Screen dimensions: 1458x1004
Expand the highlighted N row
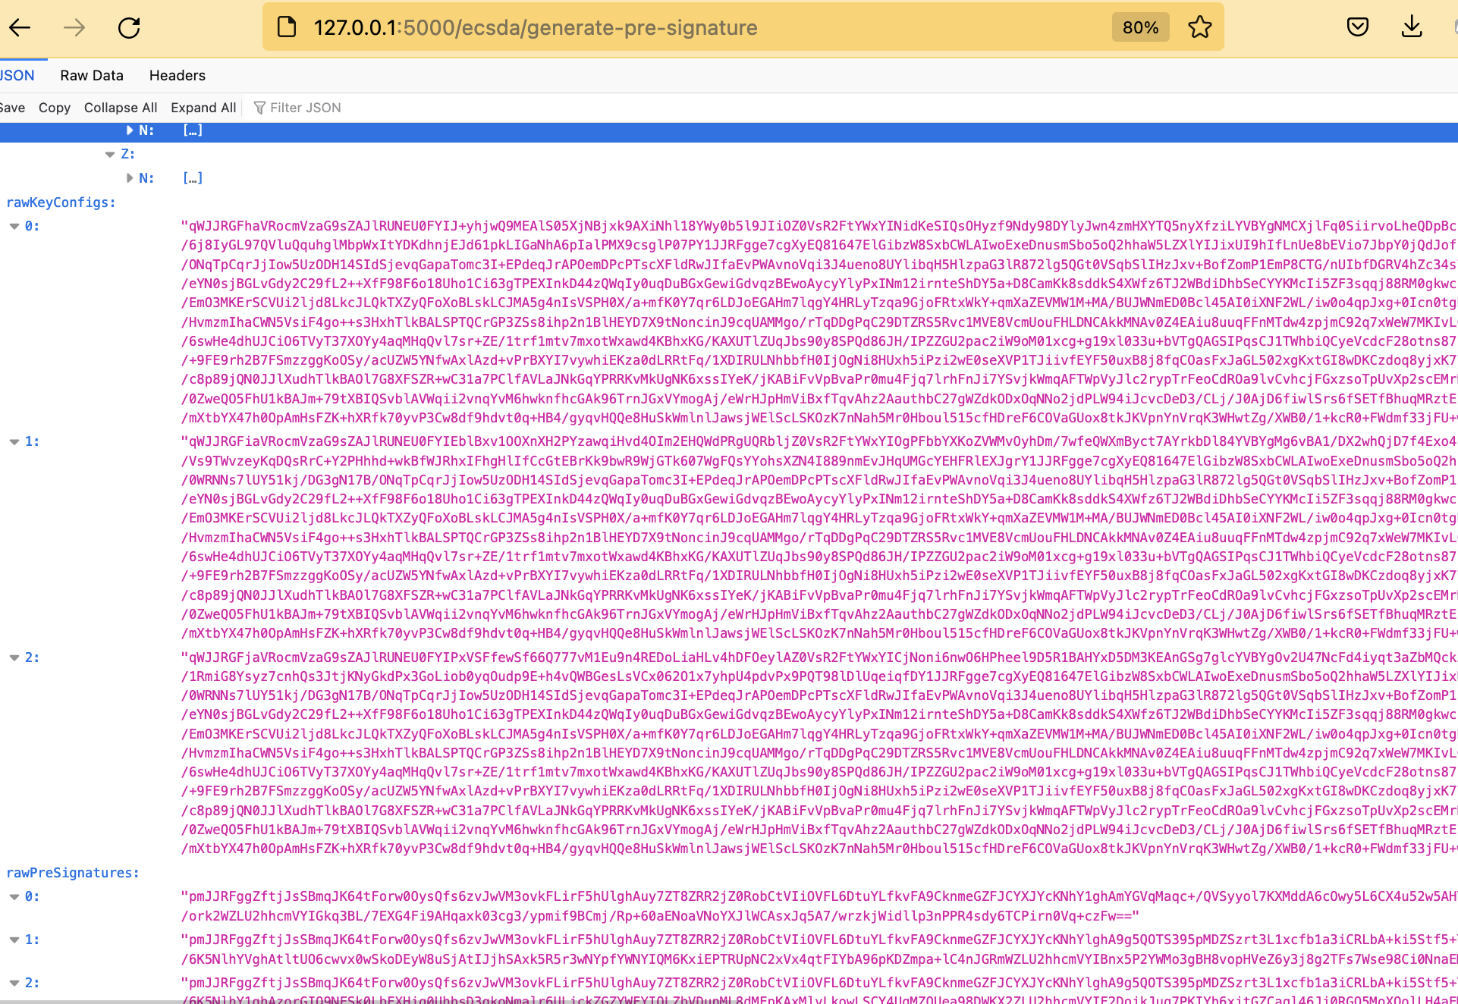tap(130, 130)
